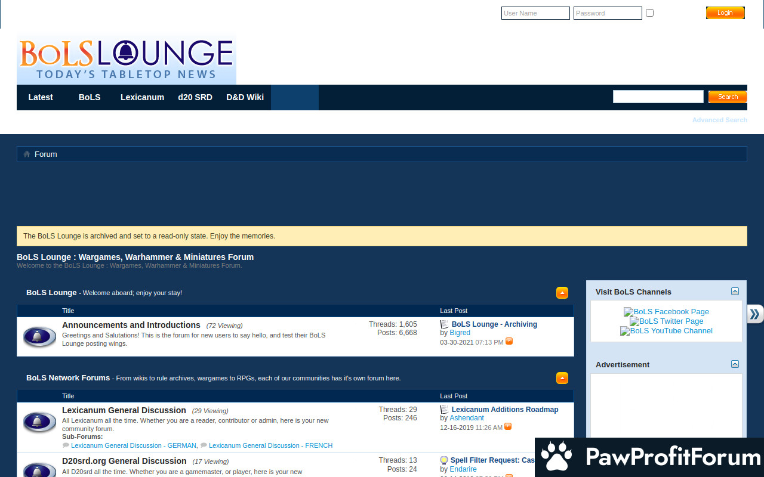Screen dimensions: 764x477
Task: View profile of user Ashendant
Action: pyautogui.click(x=467, y=418)
